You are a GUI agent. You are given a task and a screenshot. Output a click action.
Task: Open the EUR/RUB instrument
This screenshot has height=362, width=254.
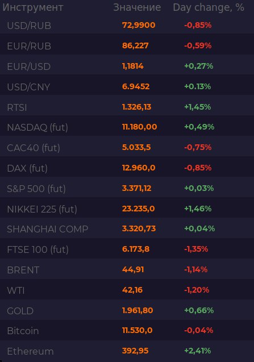coord(127,45)
